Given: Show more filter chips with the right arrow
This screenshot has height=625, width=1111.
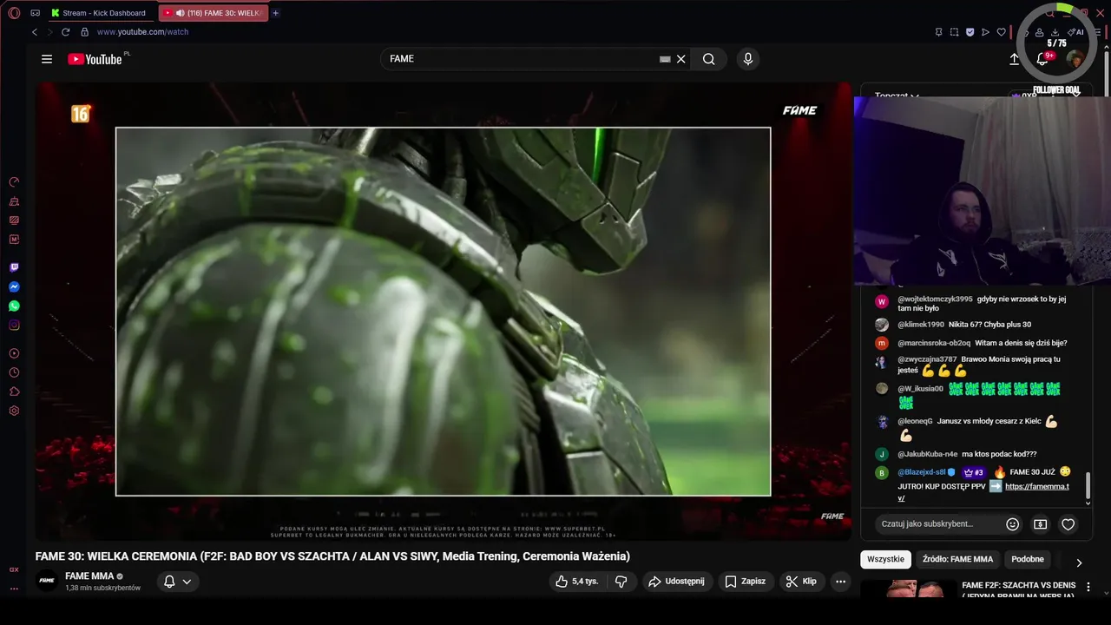Looking at the screenshot, I should coord(1079,562).
